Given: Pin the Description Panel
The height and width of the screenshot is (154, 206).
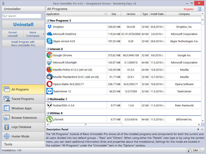Looking at the screenshot, I should [198, 129].
